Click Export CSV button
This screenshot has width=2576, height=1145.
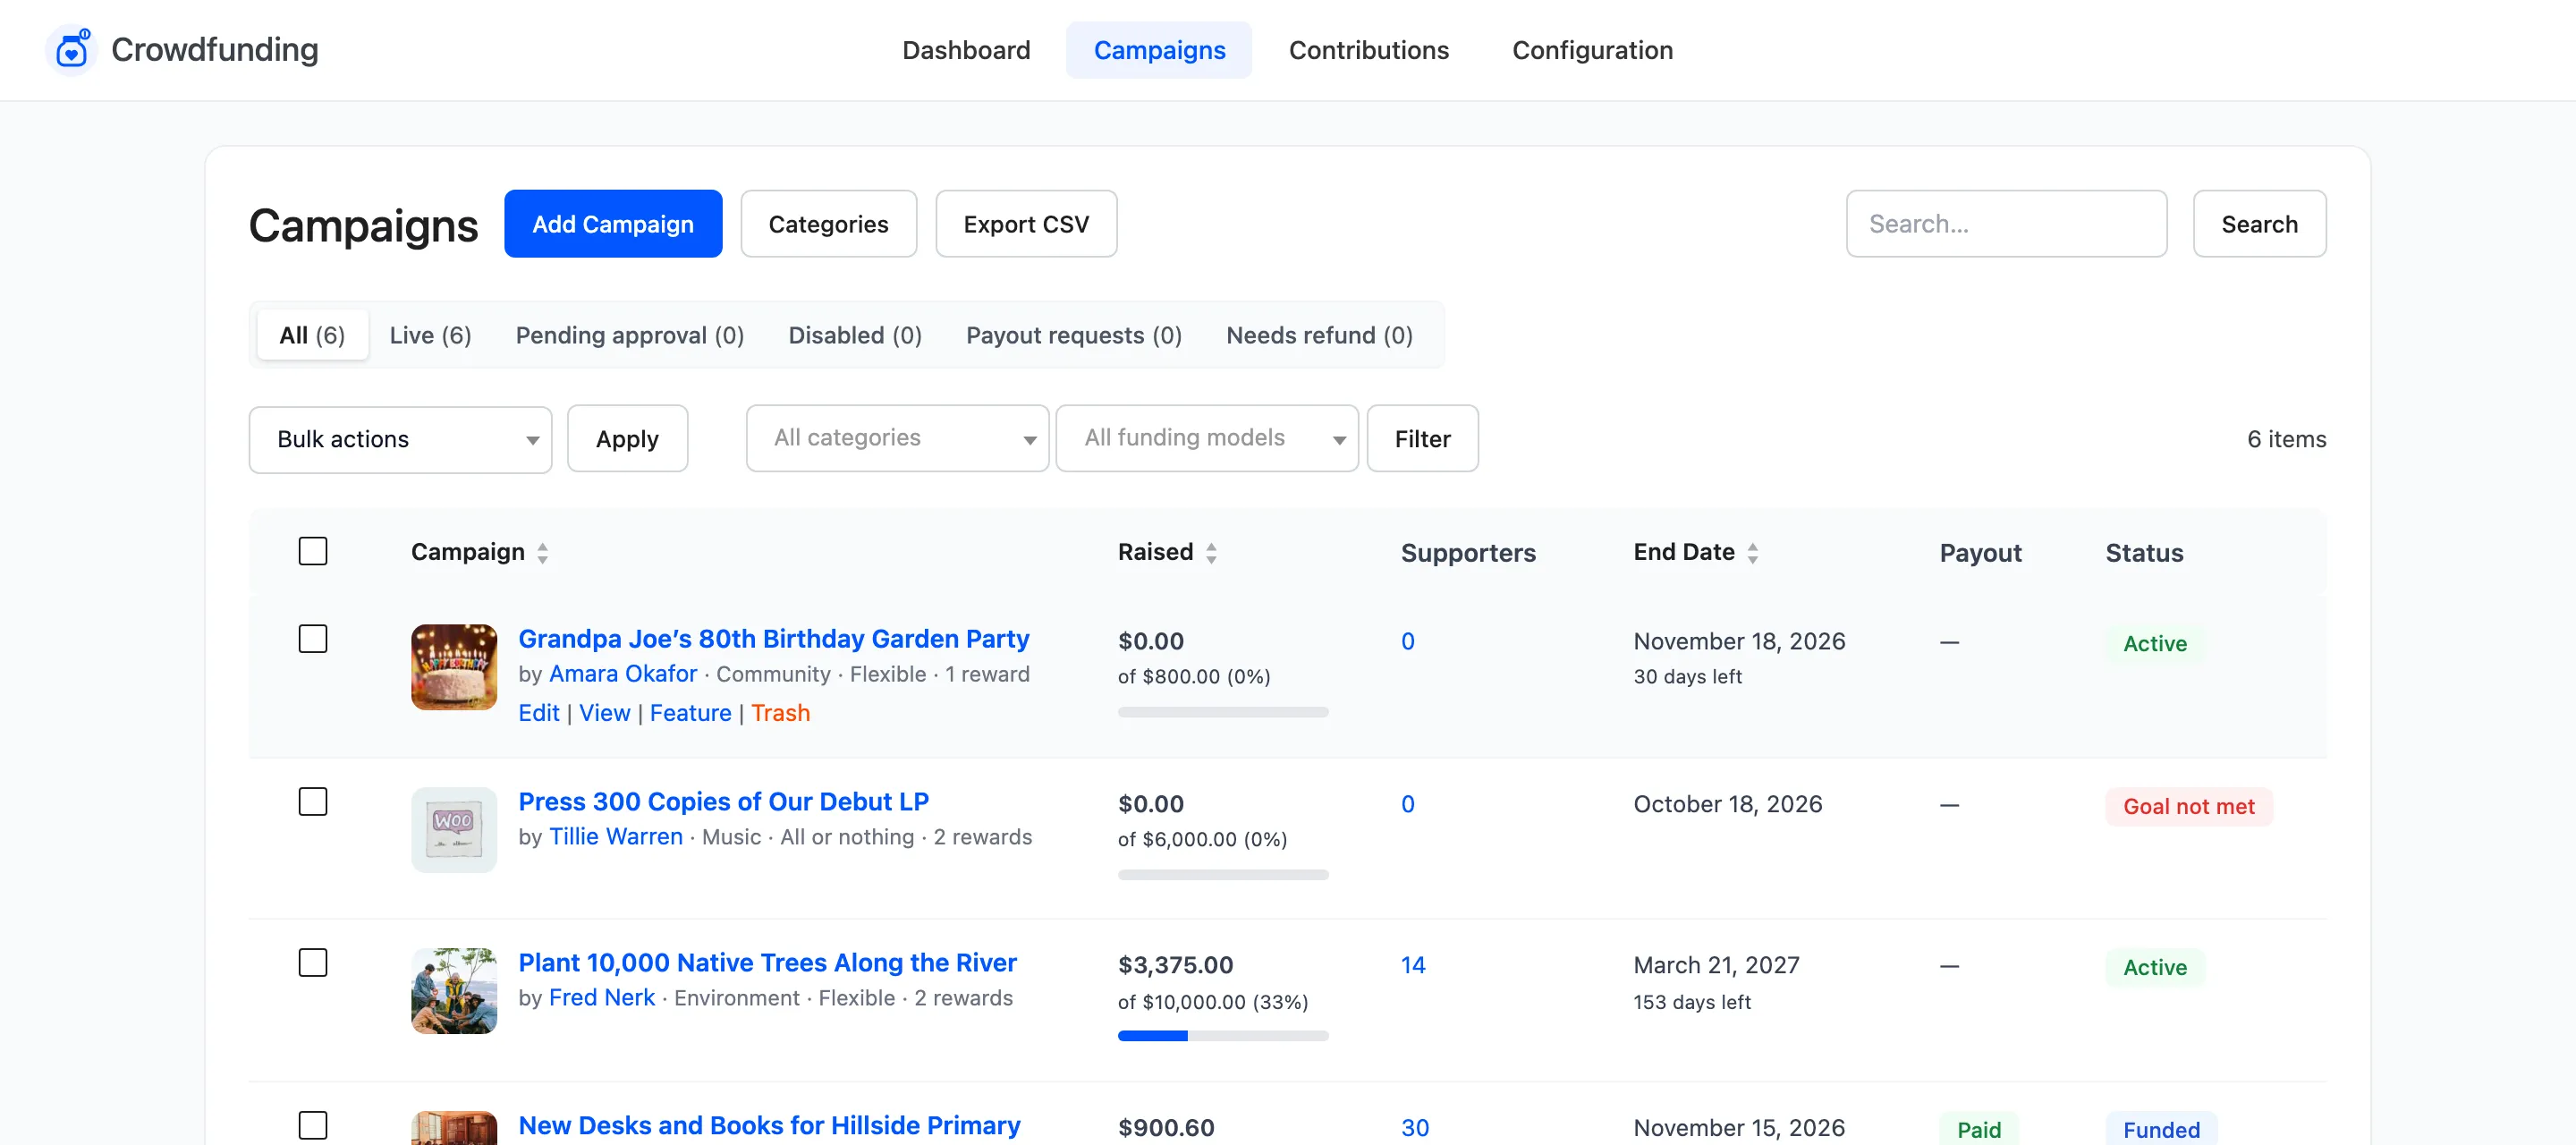[1026, 224]
